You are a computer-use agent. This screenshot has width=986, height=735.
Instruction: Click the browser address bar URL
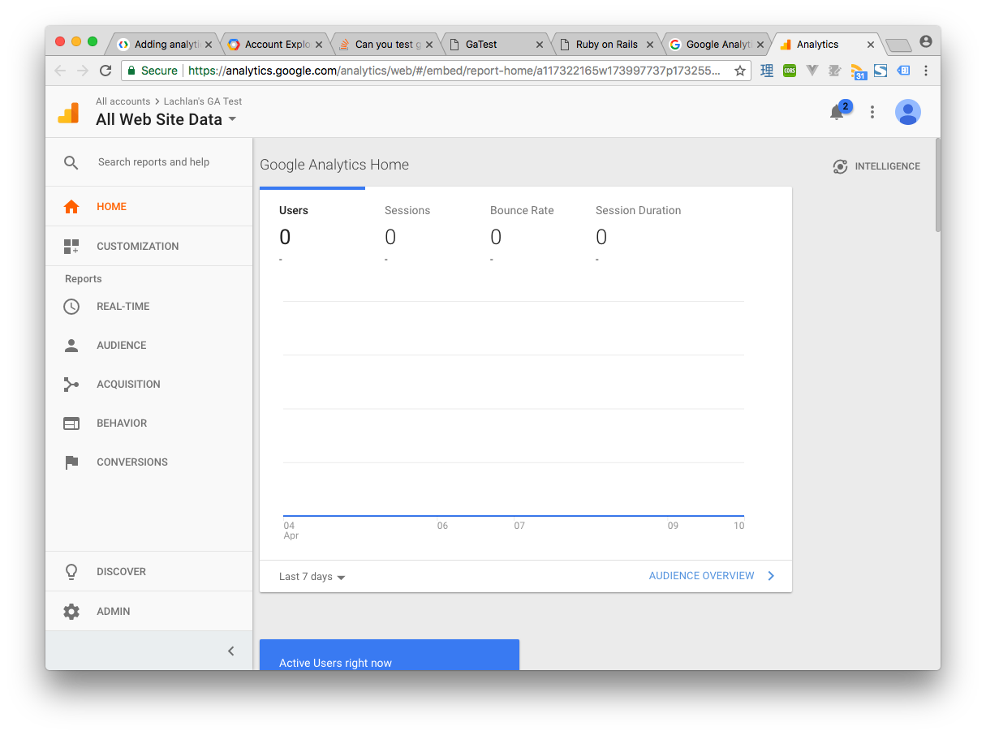[454, 71]
